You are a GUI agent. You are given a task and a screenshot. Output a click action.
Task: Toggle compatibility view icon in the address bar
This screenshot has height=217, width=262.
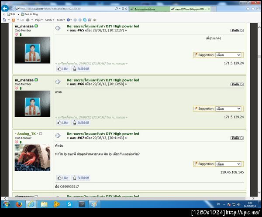click(123, 9)
